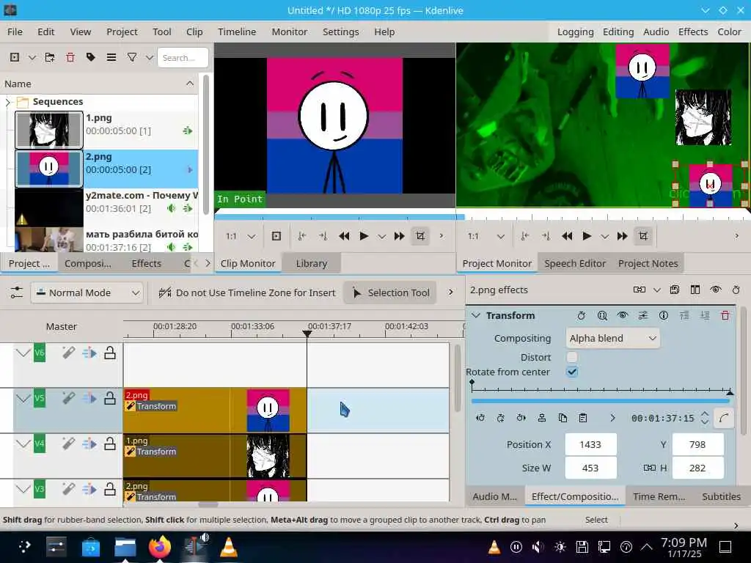The image size is (751, 563).
Task: Collapse track V5 header
Action: coord(23,398)
